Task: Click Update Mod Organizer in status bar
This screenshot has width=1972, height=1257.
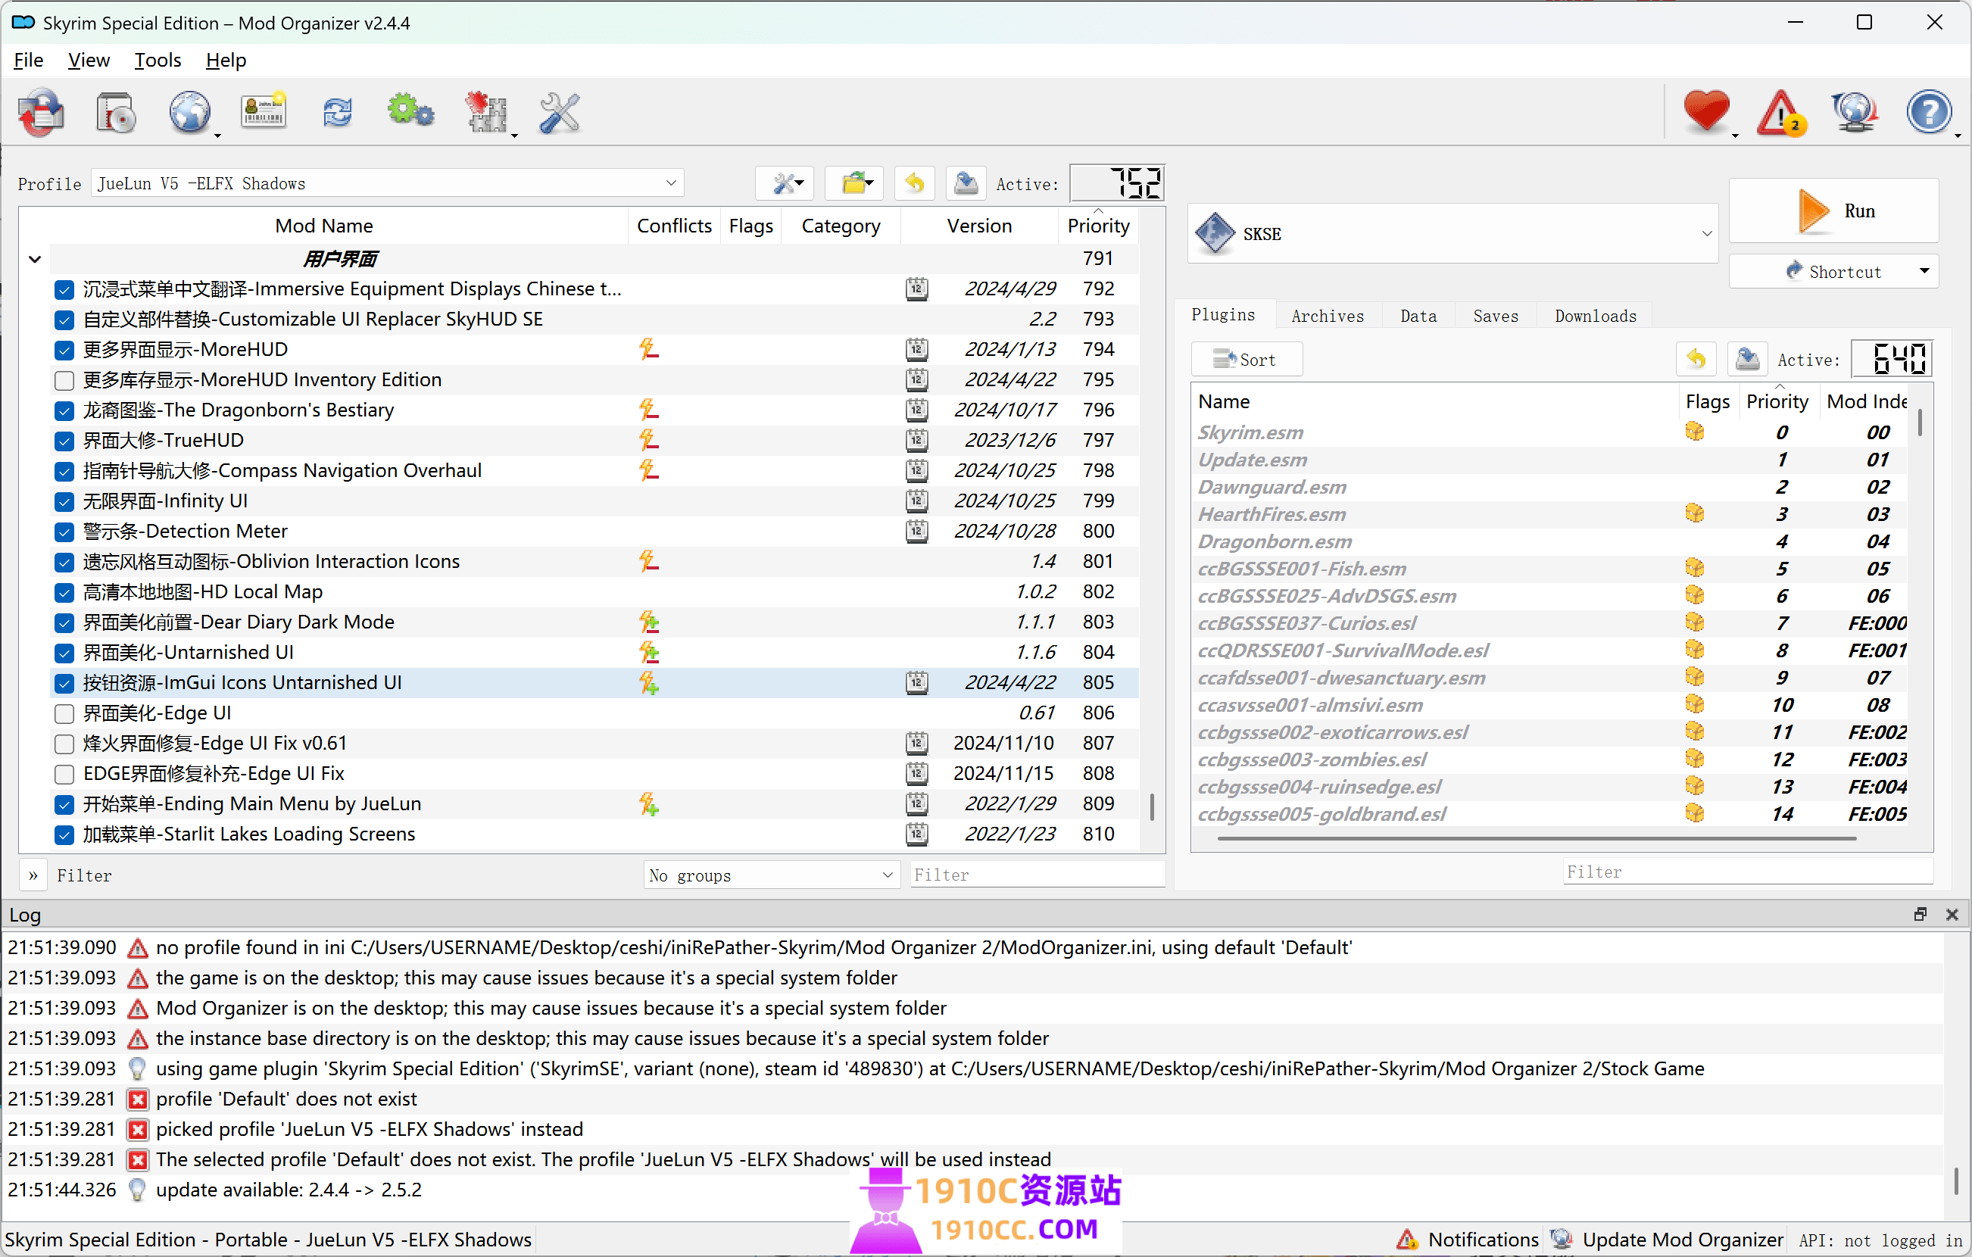Action: coord(1668,1239)
